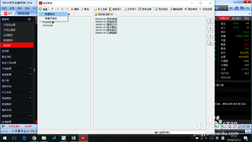
Task: Open 股票 menu in Wind menubar
Action: pos(12,8)
